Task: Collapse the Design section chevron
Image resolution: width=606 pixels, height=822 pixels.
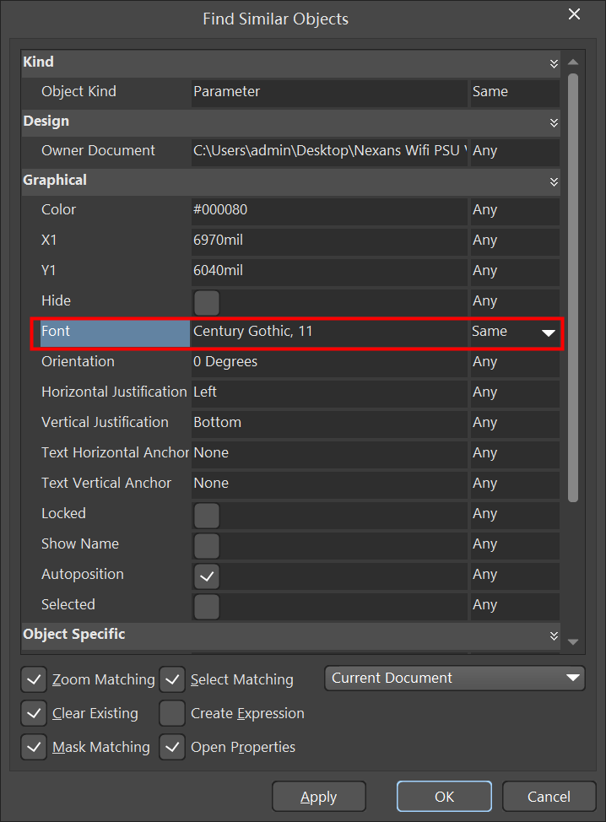Action: 554,122
